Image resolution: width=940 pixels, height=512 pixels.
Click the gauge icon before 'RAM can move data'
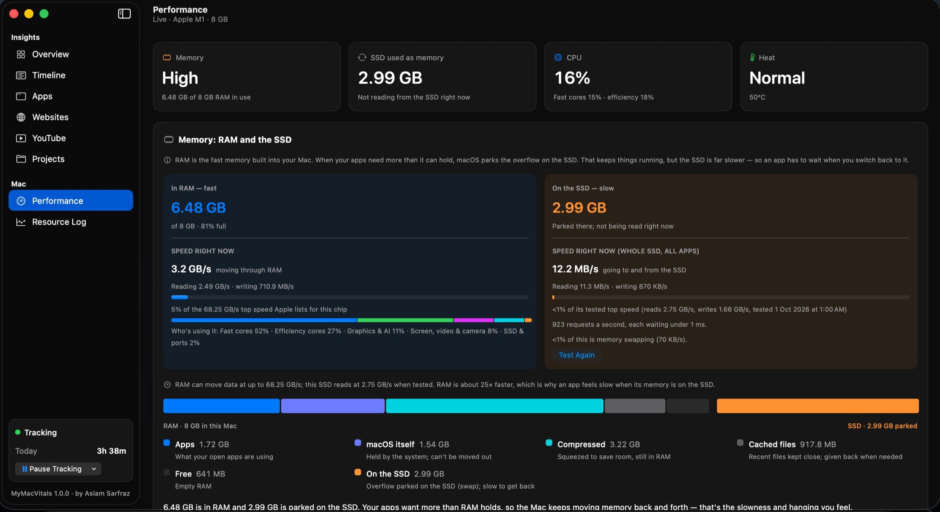(x=167, y=384)
